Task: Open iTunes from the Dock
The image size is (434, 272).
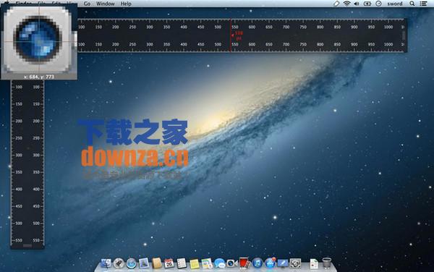Action: tap(258, 263)
